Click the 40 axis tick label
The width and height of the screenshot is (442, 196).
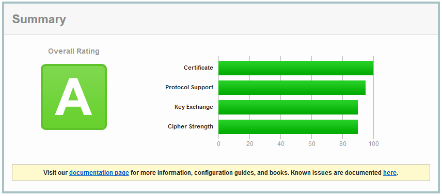281,144
